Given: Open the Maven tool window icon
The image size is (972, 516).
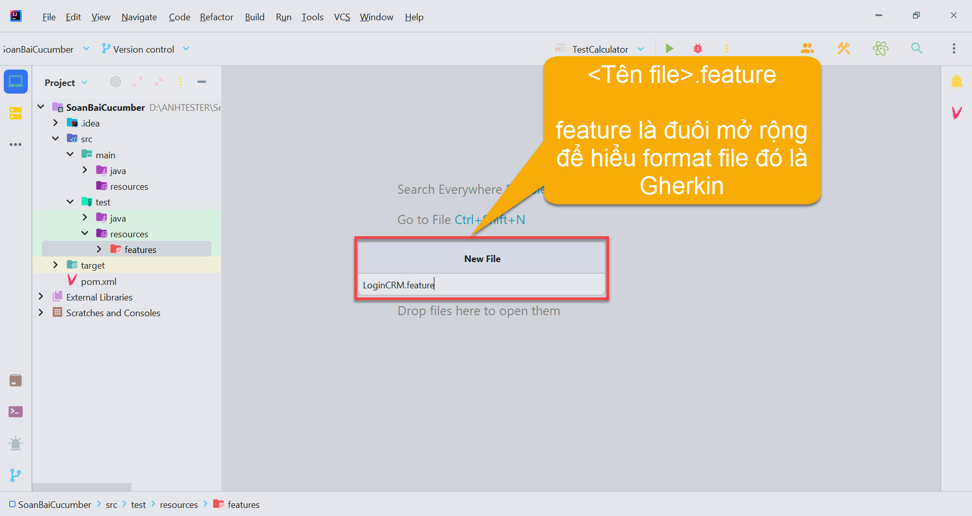Looking at the screenshot, I should click(956, 112).
